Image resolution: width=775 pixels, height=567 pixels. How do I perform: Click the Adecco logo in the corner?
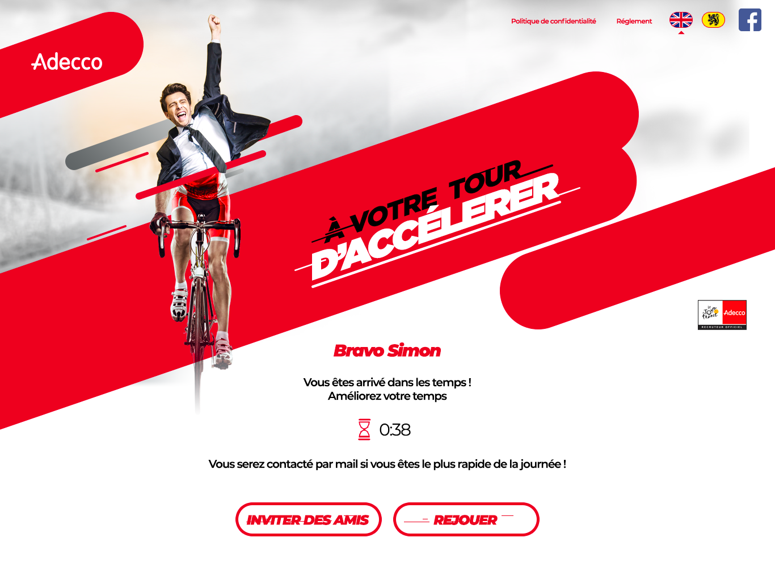67,62
